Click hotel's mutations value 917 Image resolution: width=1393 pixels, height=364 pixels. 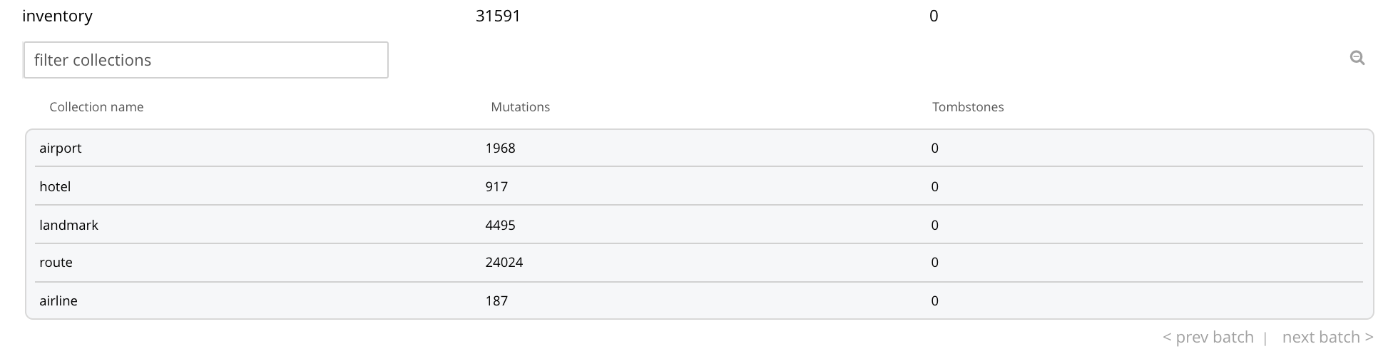tap(496, 187)
